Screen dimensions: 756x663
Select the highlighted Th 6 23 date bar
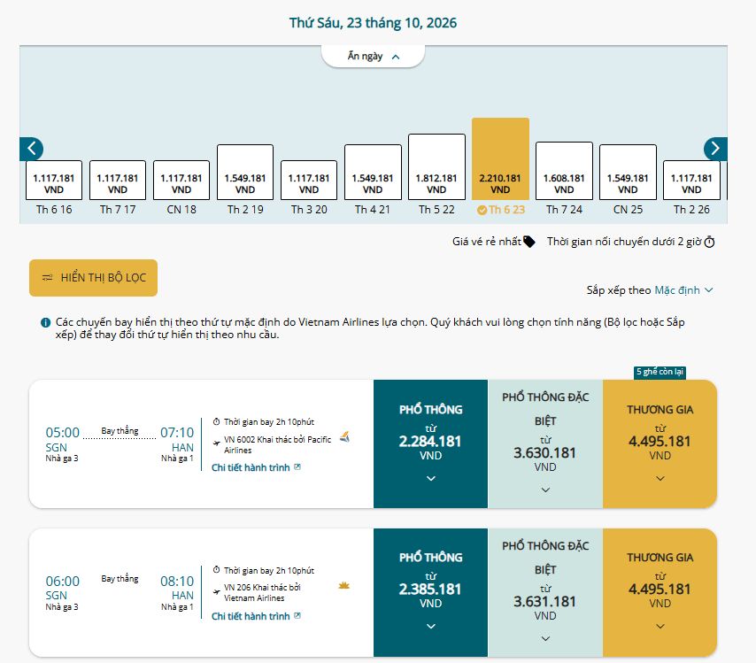[x=500, y=158]
